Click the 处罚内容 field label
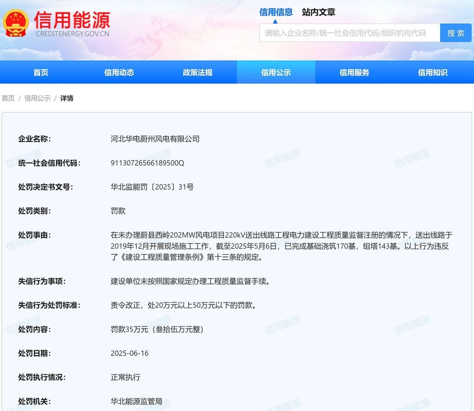Viewport: 474px width, 411px height. click(x=35, y=329)
